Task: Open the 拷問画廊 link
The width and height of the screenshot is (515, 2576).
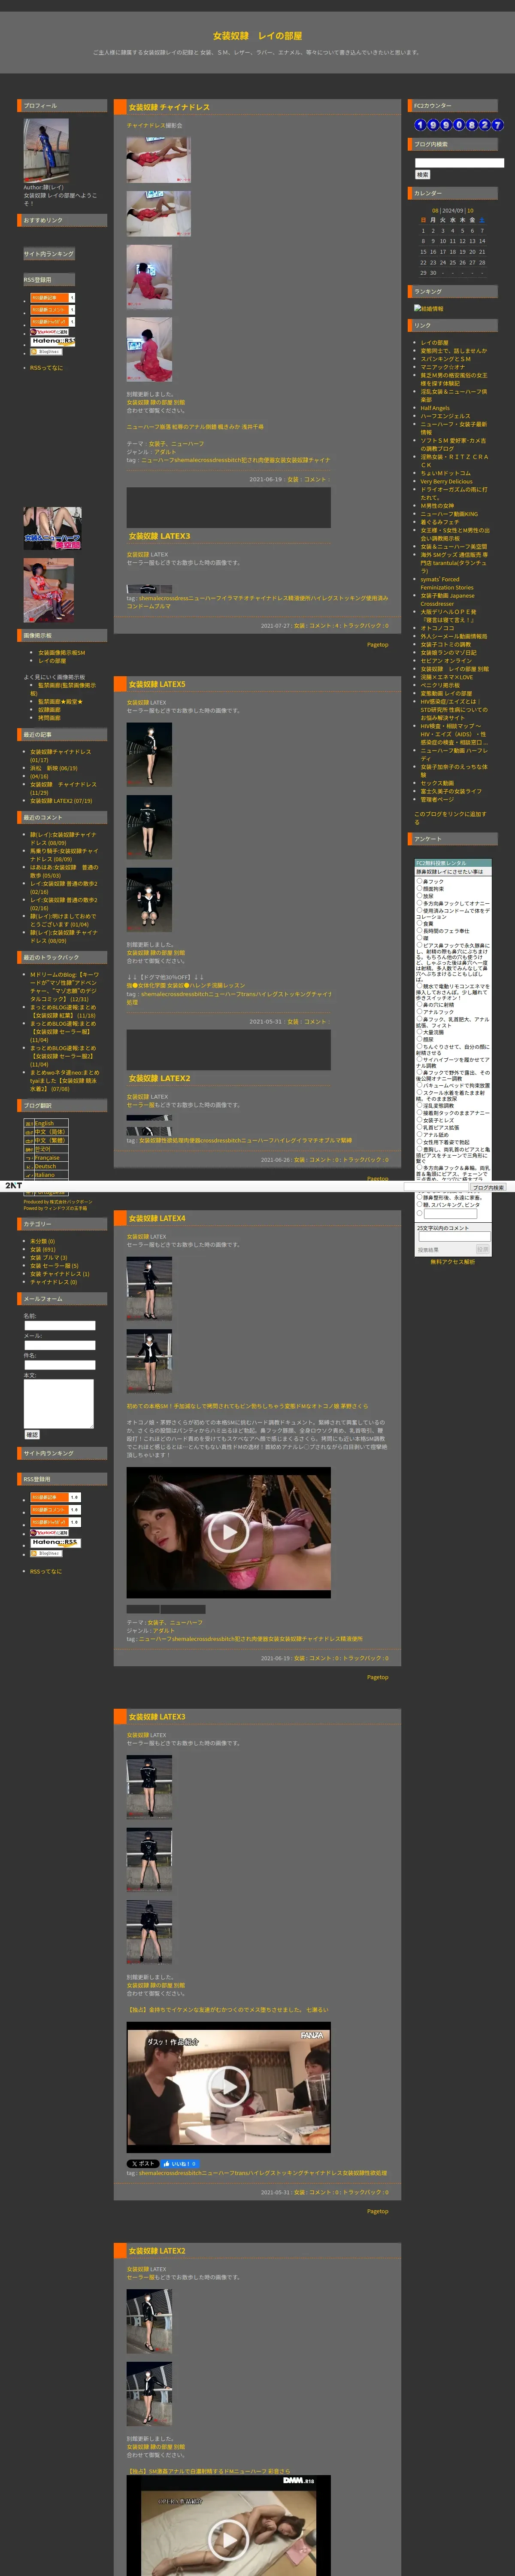Action: 49,718
